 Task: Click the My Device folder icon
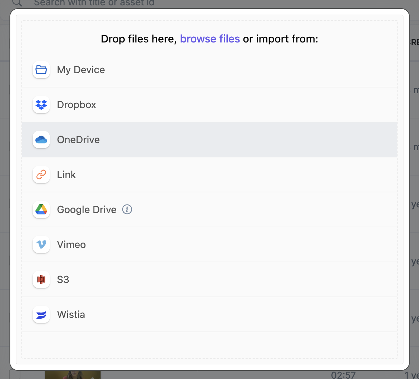click(41, 70)
